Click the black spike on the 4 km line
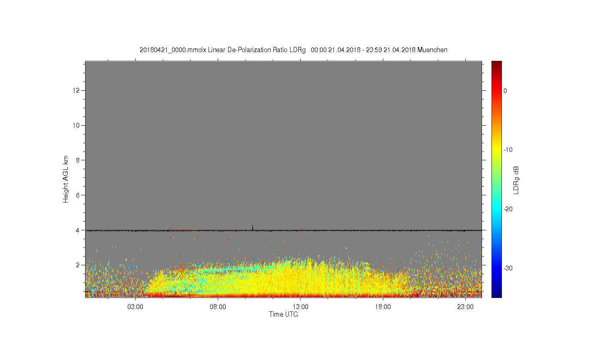The width and height of the screenshot is (597, 358). 252,227
